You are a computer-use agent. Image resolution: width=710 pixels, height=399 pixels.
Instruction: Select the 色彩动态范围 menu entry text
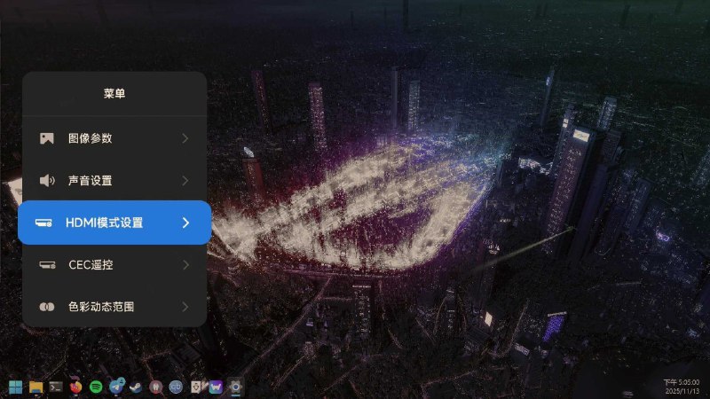click(x=101, y=307)
